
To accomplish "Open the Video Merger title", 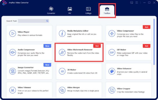I will (73, 88).
